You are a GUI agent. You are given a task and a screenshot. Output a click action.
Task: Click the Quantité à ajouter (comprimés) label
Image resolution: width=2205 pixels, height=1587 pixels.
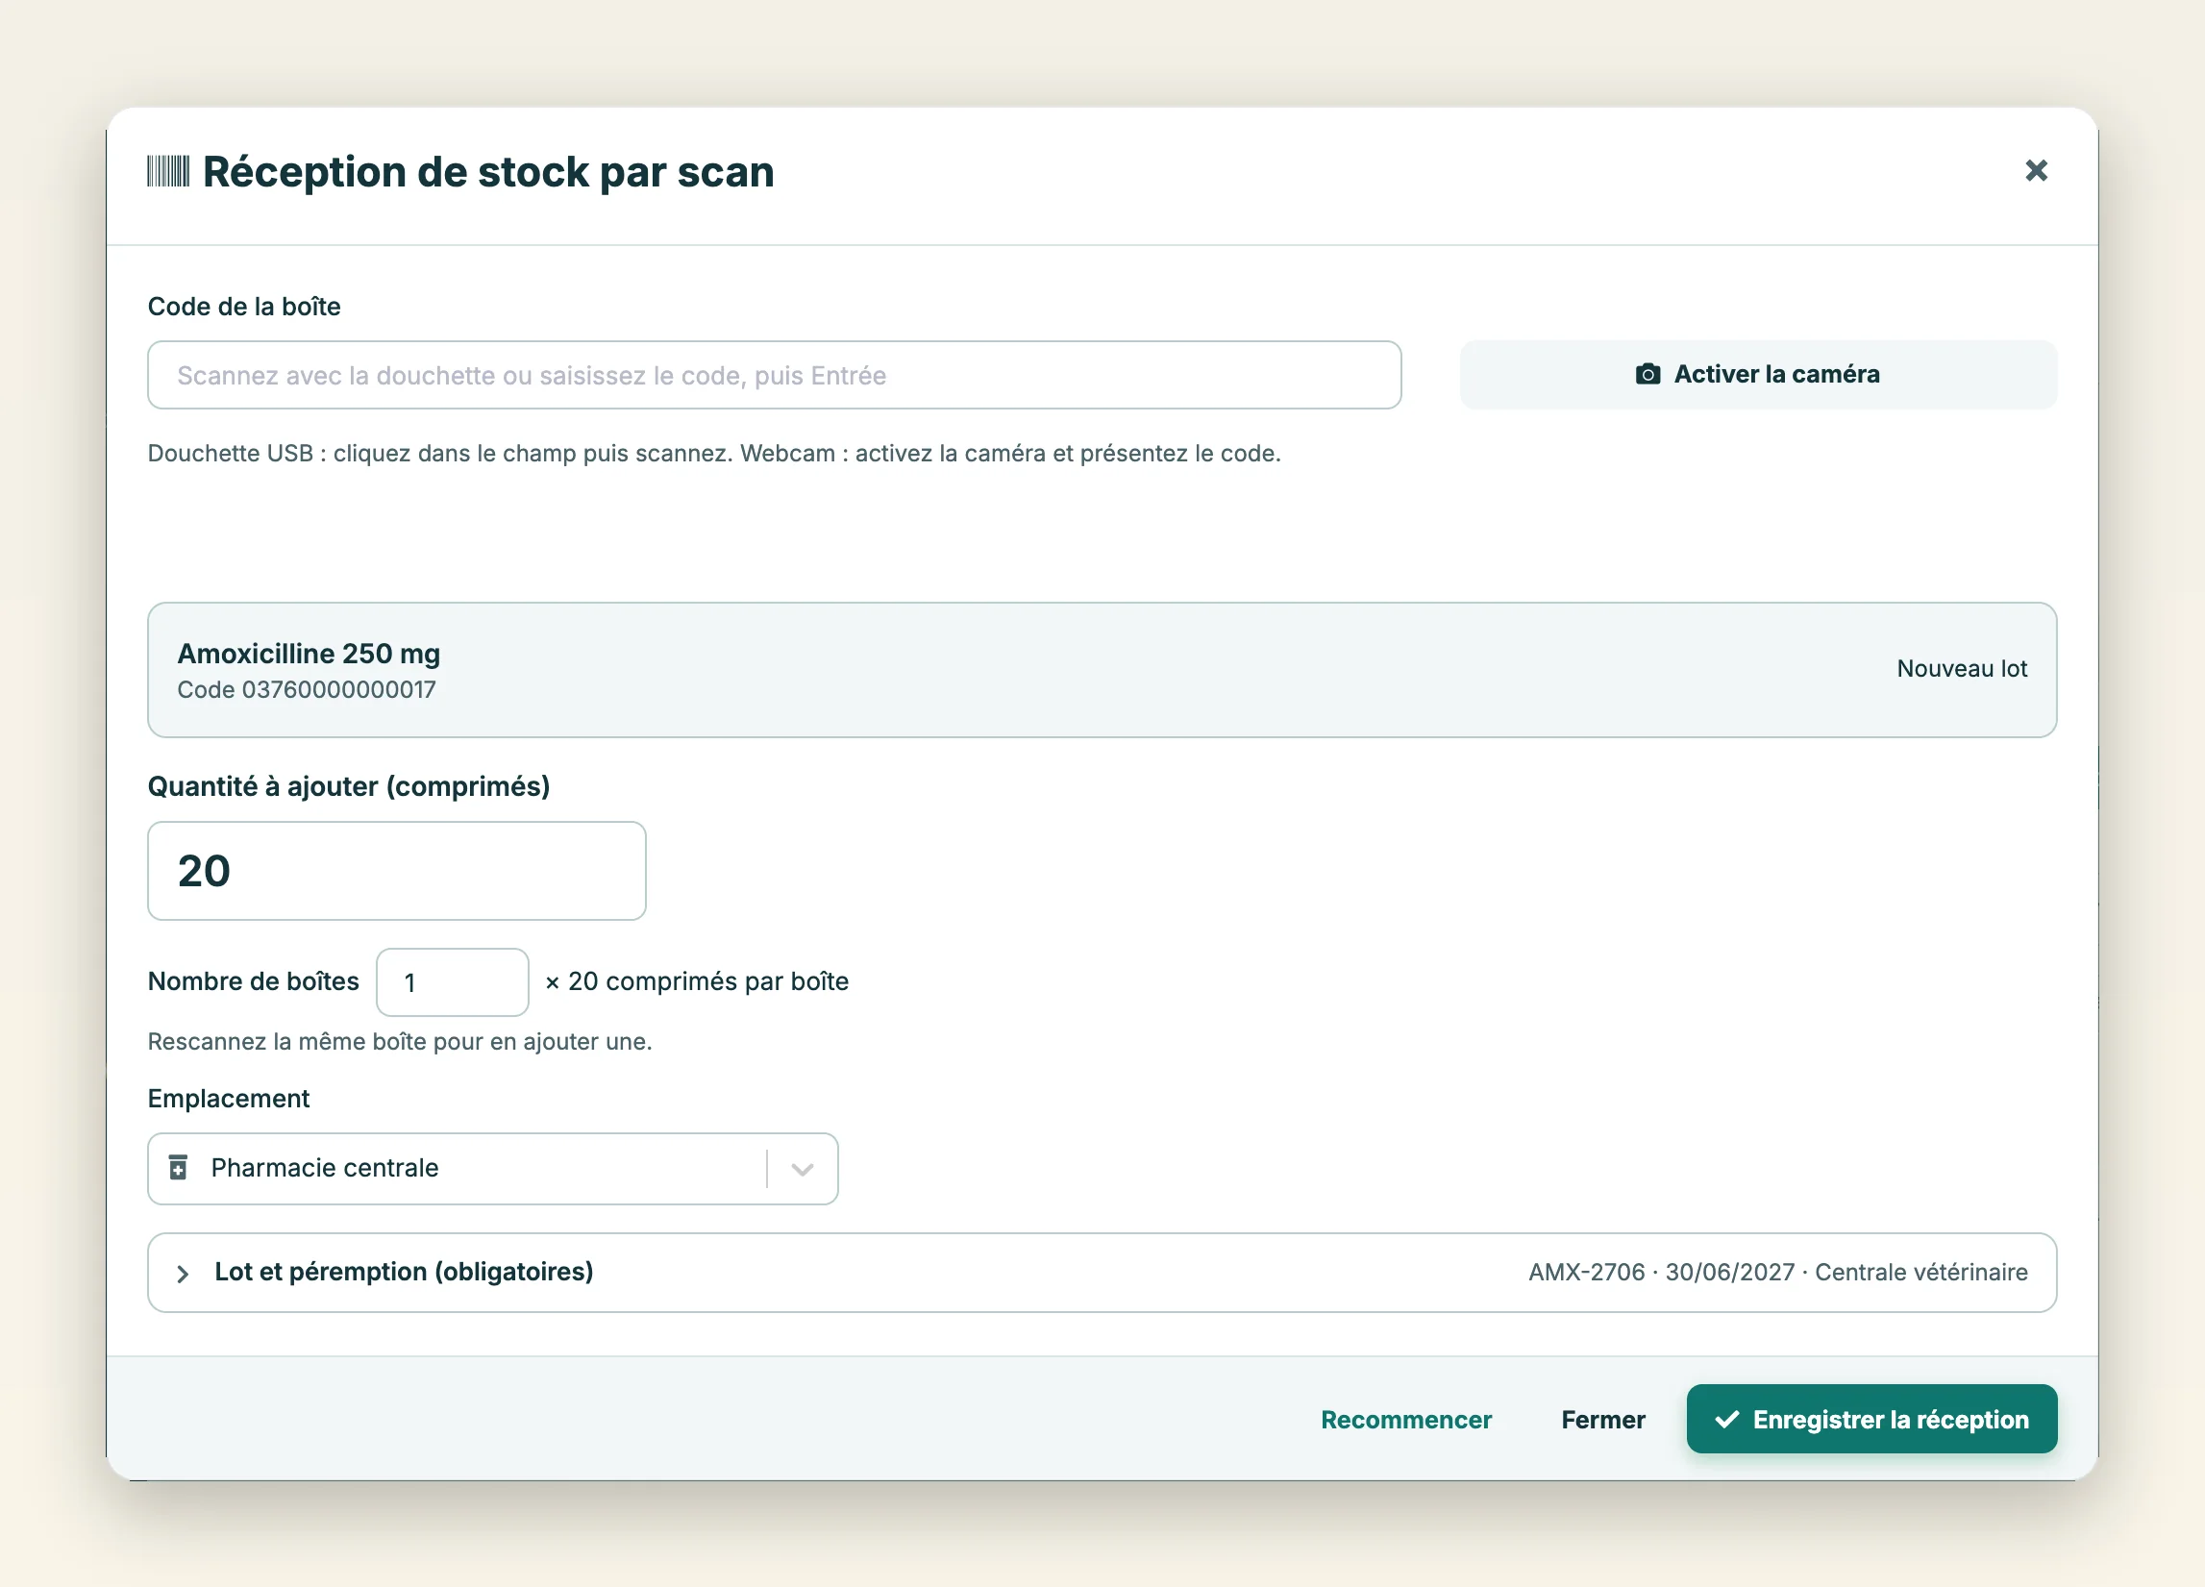tap(348, 786)
